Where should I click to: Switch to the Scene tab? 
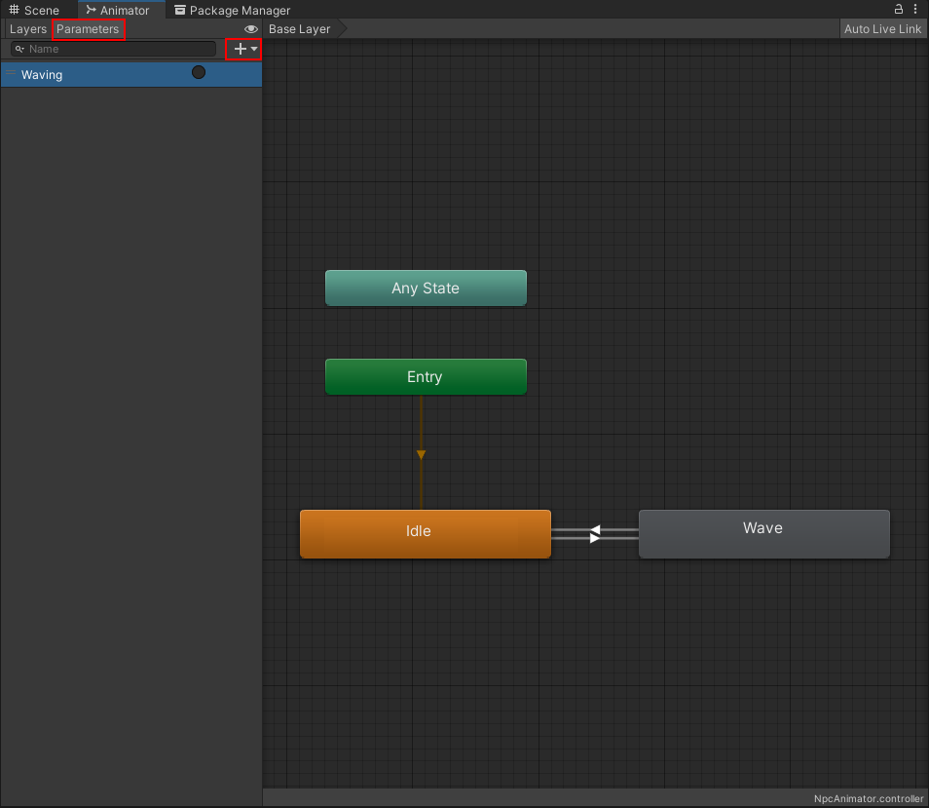click(34, 10)
